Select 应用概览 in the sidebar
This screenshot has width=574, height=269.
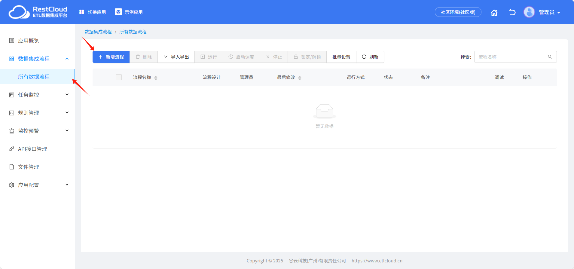[29, 41]
